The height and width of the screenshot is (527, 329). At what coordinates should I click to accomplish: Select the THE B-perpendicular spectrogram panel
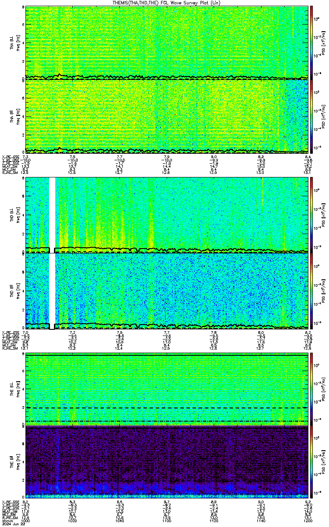click(167, 389)
